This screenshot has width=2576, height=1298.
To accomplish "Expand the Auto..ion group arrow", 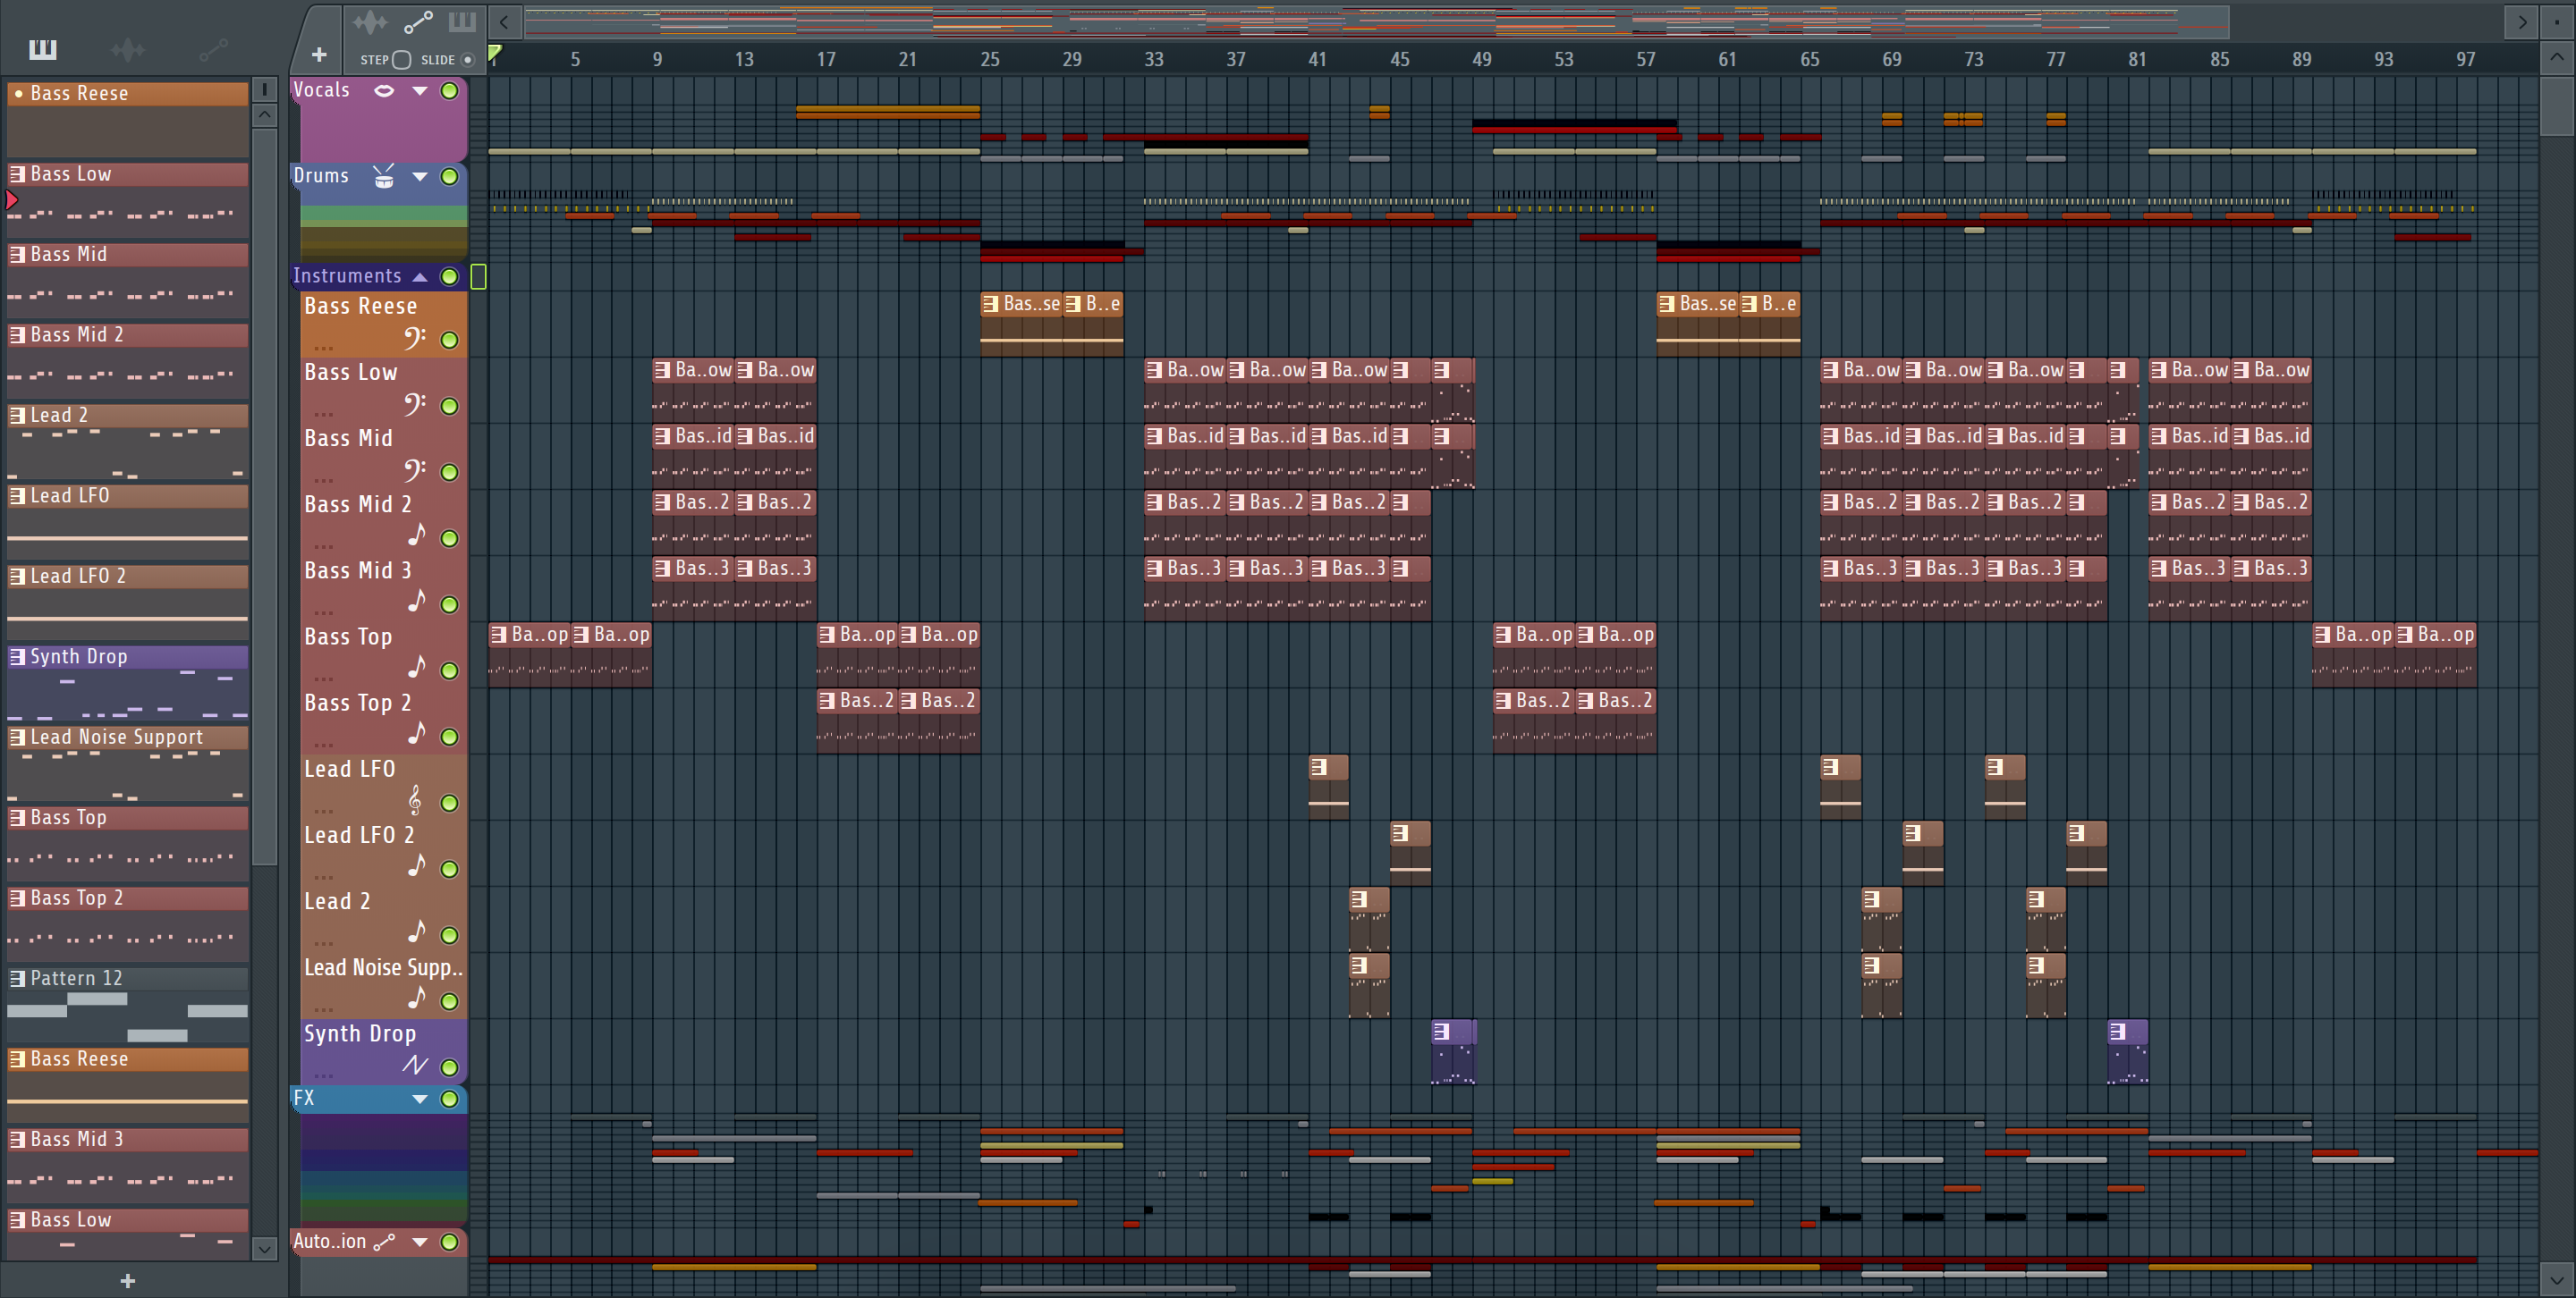I will (420, 1242).
